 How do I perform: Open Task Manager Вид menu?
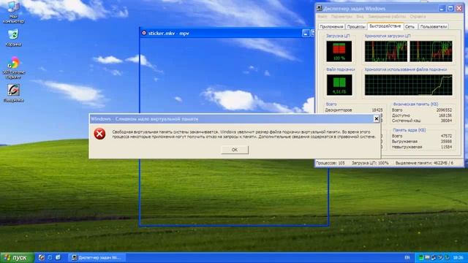click(360, 17)
